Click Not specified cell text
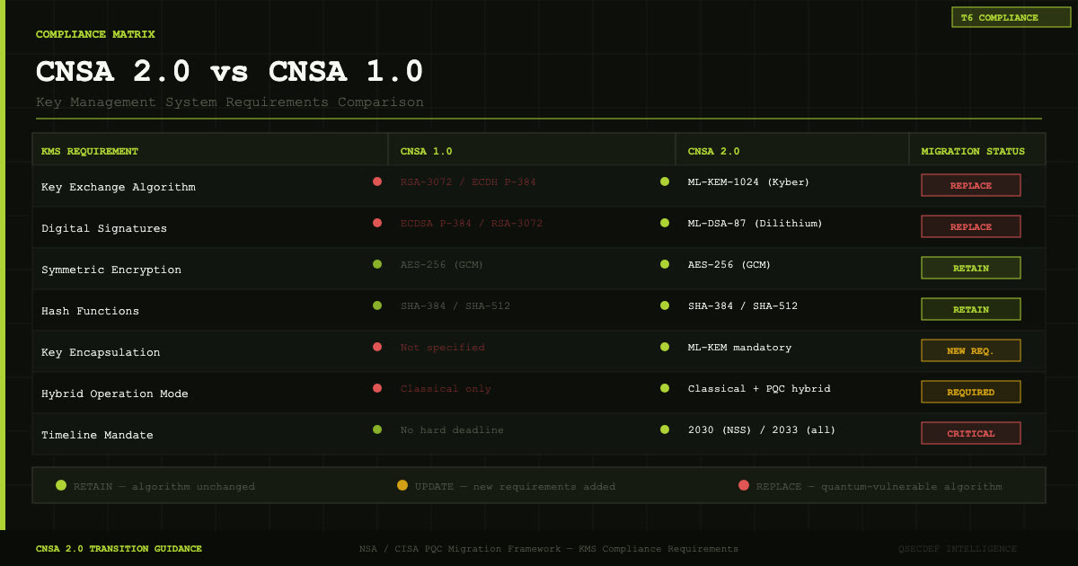The image size is (1078, 566). 443,347
